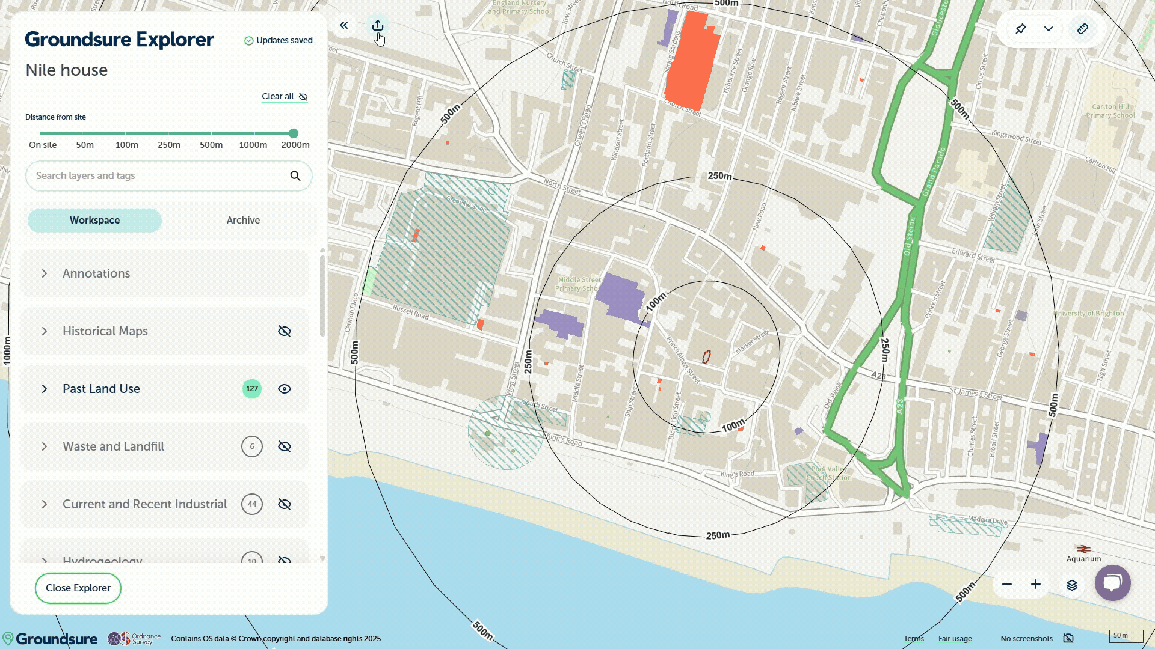The height and width of the screenshot is (649, 1155).
Task: Click the share/export icon
Action: pyautogui.click(x=378, y=25)
